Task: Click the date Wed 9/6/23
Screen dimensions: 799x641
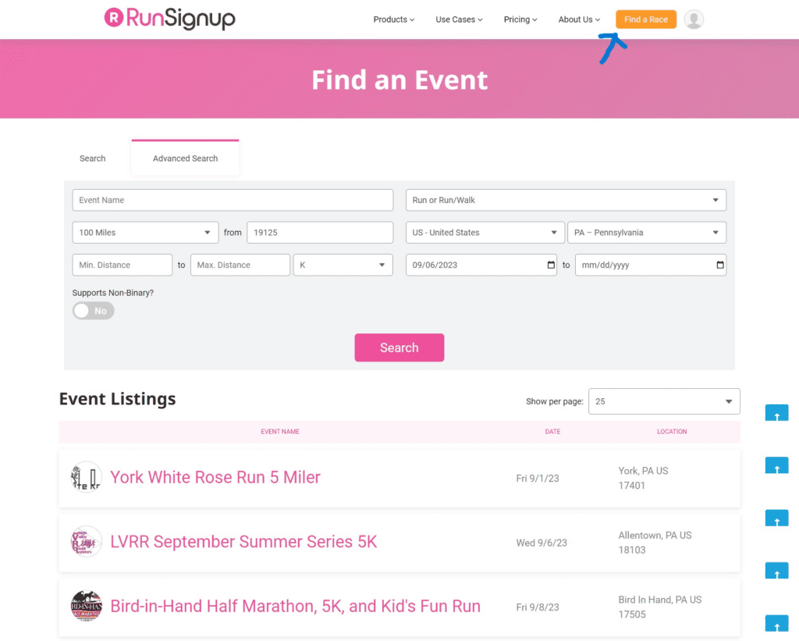Action: tap(542, 543)
